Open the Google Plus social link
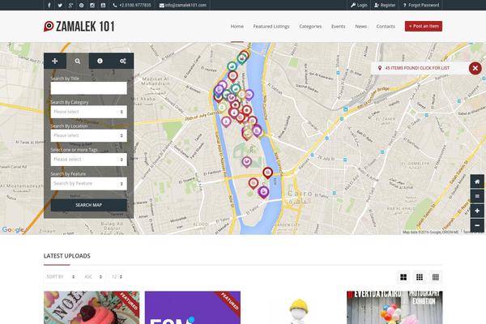 (70, 5)
